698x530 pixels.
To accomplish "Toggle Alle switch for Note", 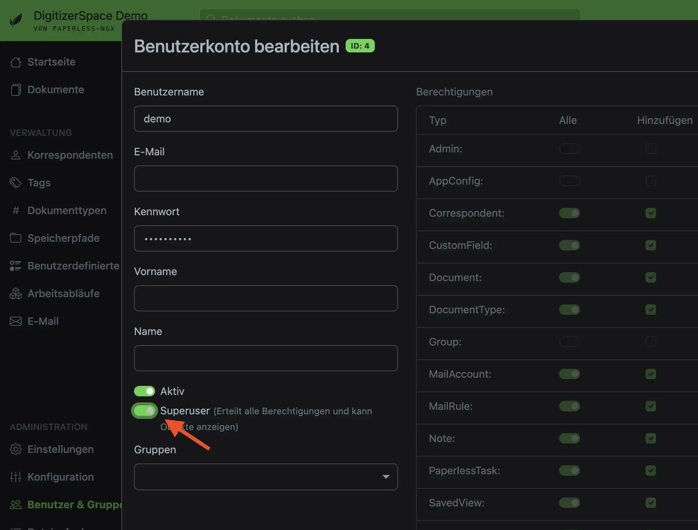I will pyautogui.click(x=570, y=438).
